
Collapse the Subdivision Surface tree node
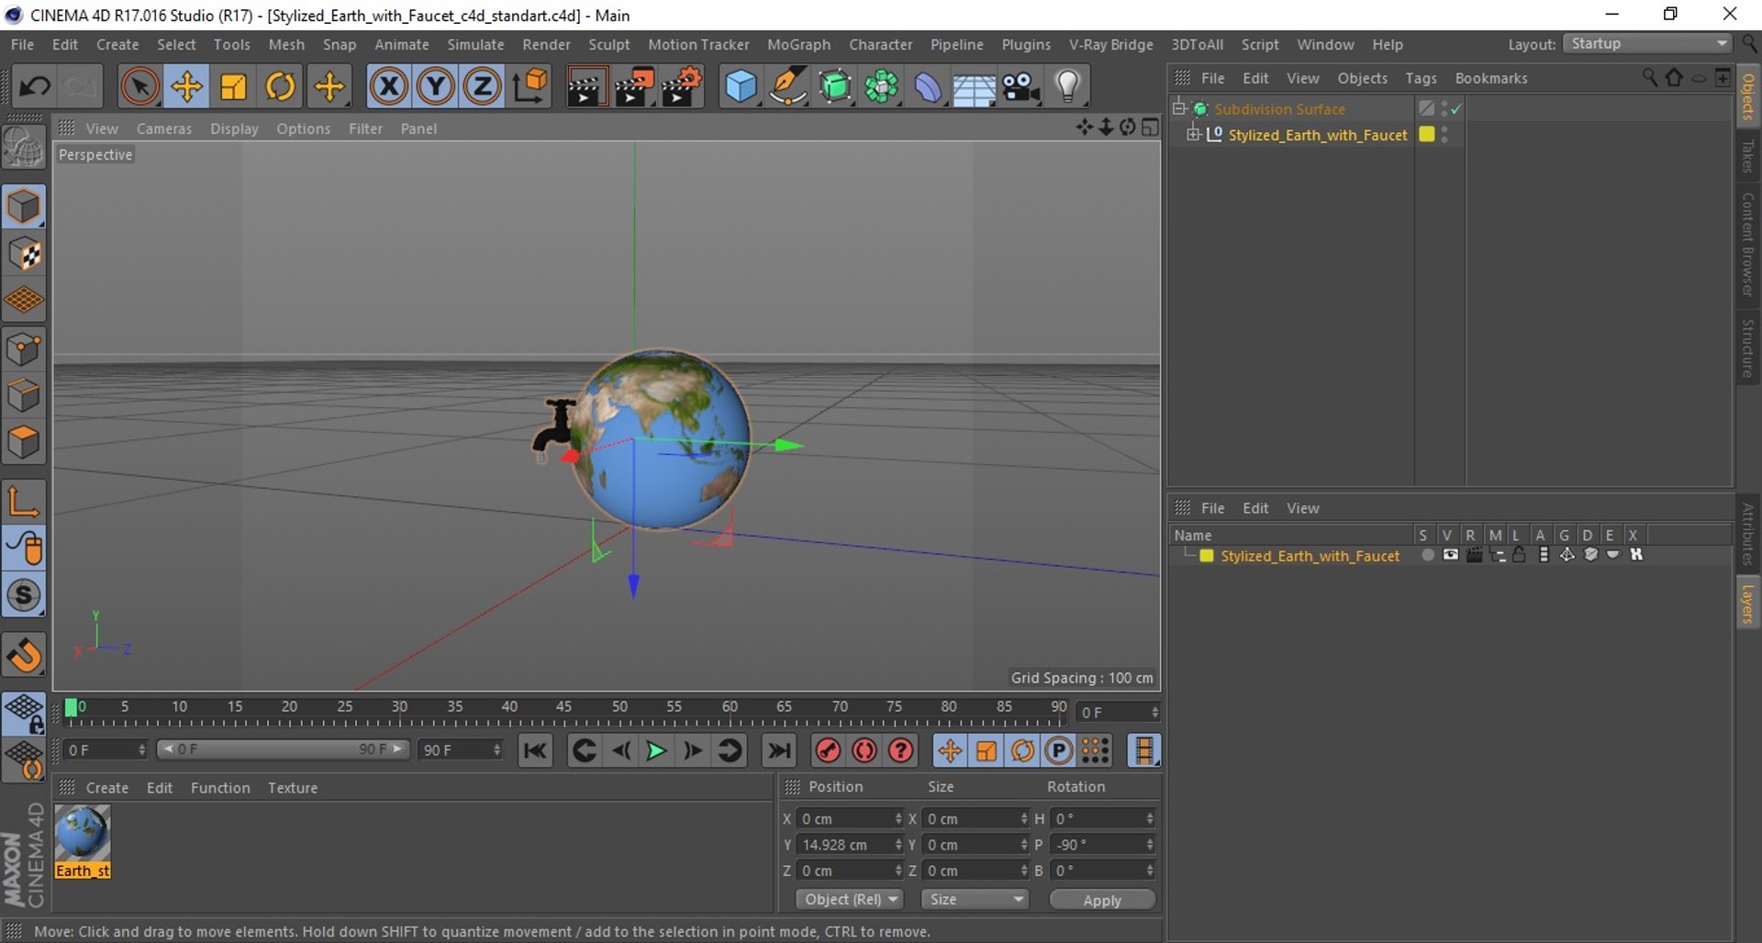pyautogui.click(x=1179, y=108)
